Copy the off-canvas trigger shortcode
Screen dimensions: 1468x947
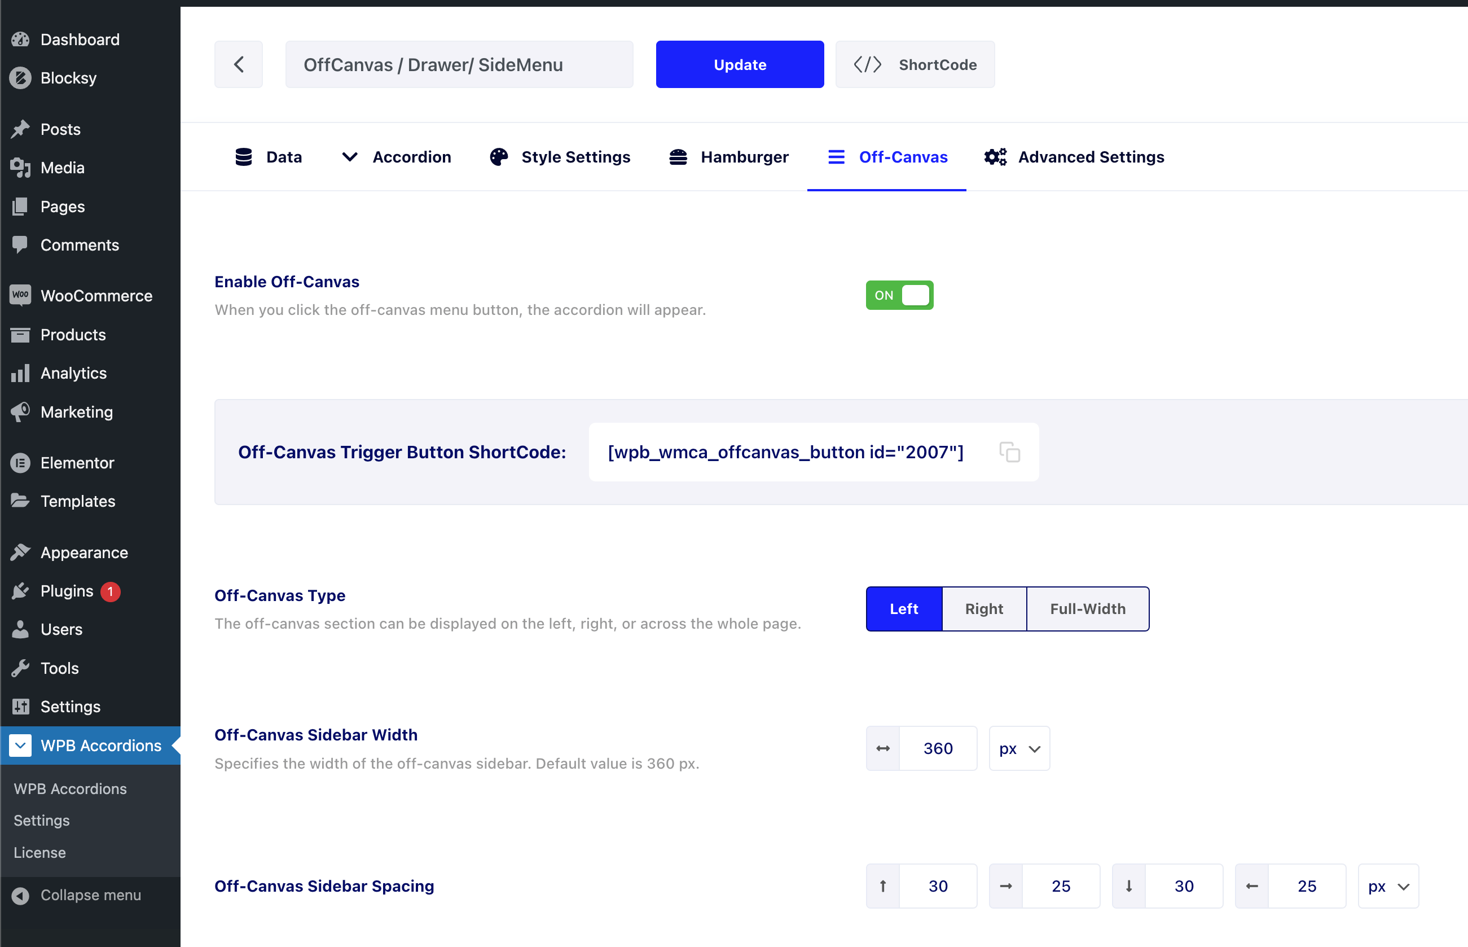[x=1009, y=452]
